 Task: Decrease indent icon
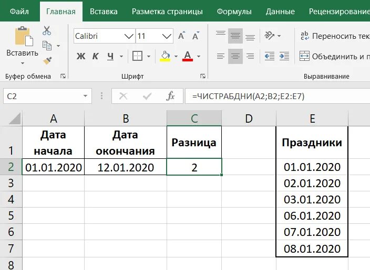(x=270, y=56)
